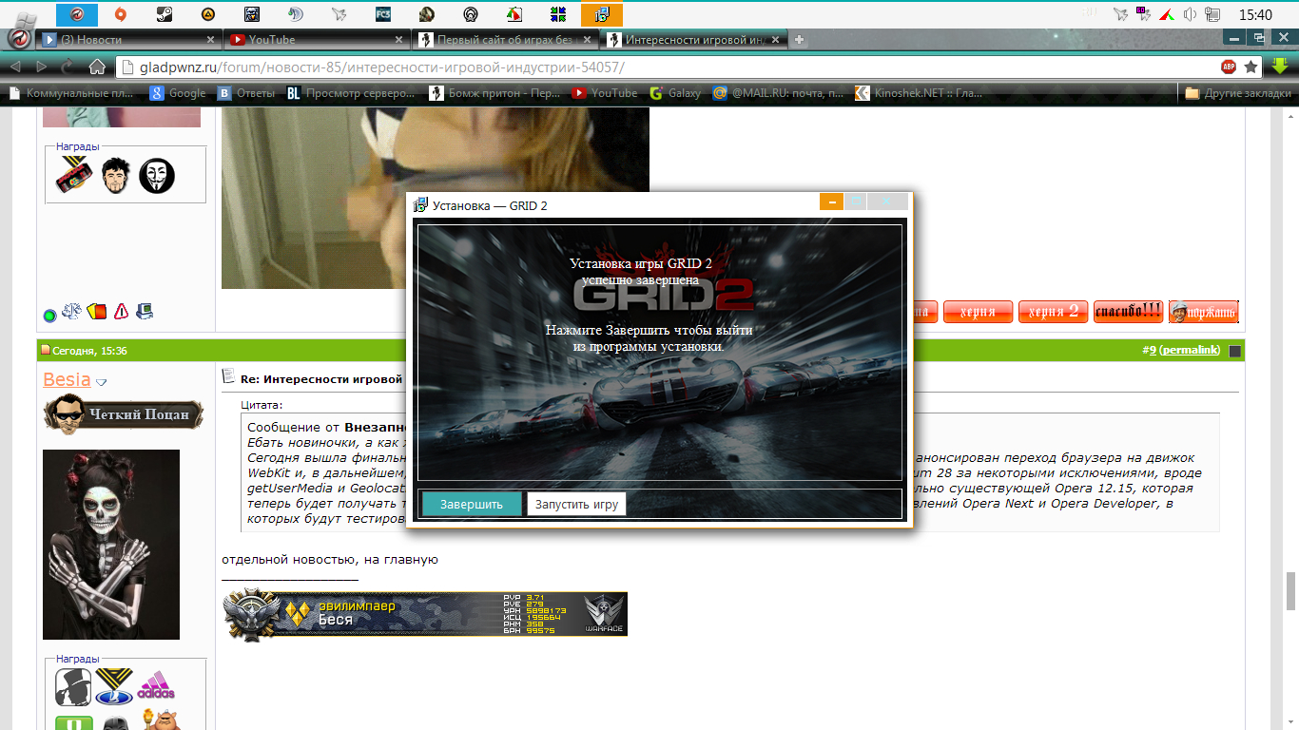Open the browser main menu logo button
The width and height of the screenshot is (1299, 730).
pos(19,40)
